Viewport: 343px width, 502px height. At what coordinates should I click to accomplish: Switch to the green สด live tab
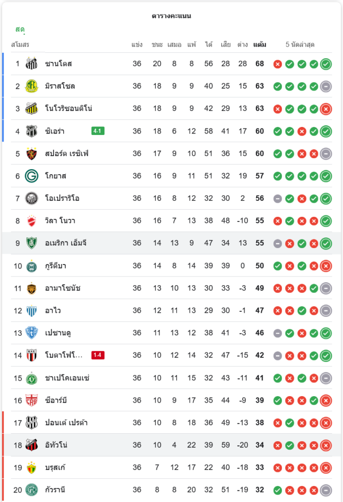(20, 29)
